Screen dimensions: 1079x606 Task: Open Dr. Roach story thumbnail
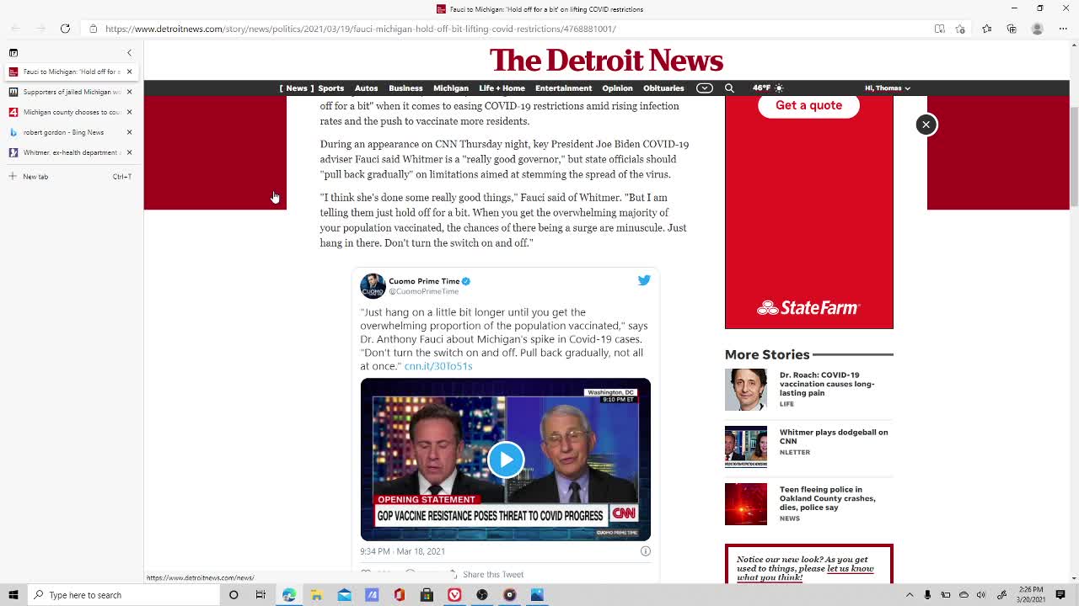click(746, 390)
